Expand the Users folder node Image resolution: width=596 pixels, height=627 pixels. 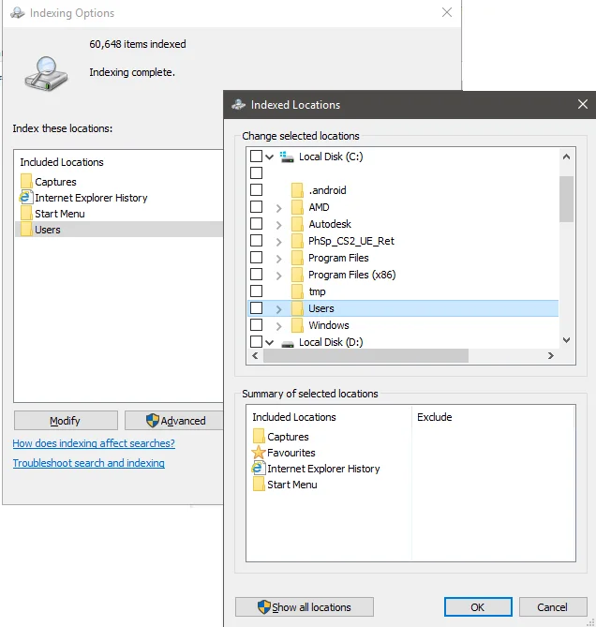278,309
